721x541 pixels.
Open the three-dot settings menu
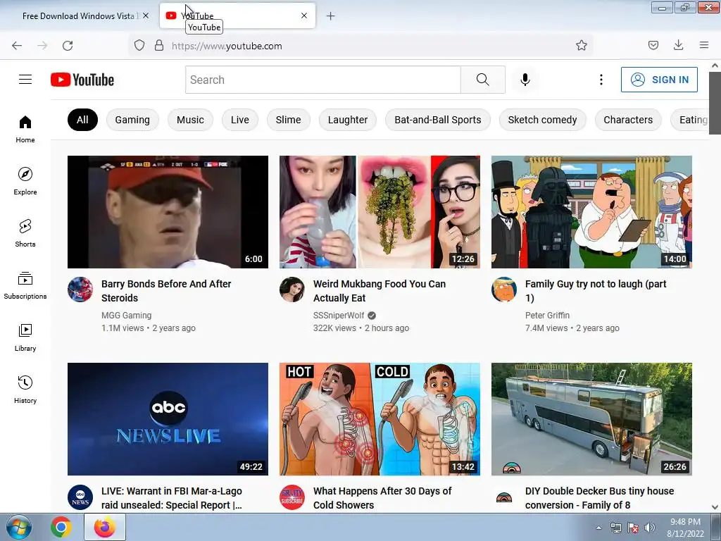tap(601, 80)
